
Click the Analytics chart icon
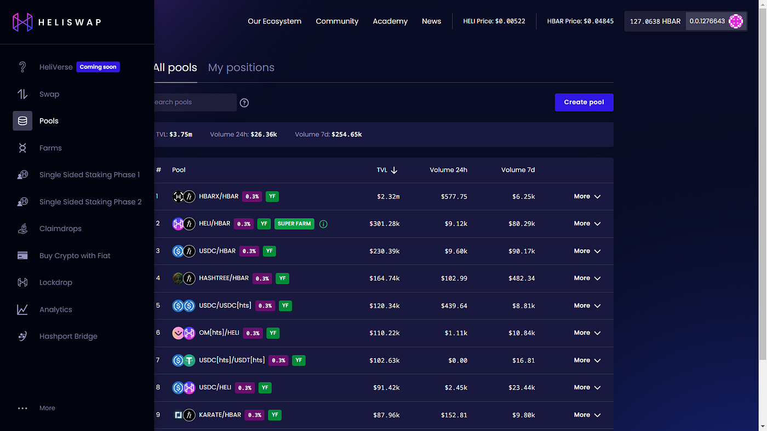click(22, 310)
